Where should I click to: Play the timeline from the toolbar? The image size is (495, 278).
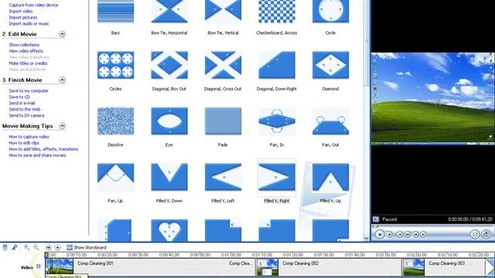[x=57, y=247]
